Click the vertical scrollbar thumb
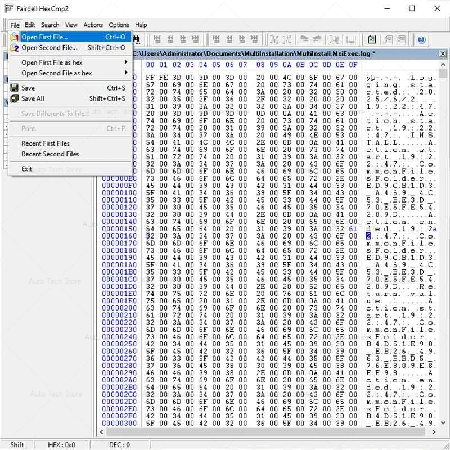 443,74
